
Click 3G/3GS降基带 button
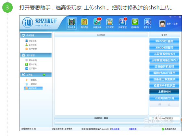click(x=164, y=47)
